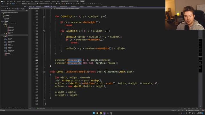Click Sprites::Grass argument on line 44
205x115 pixels.
click(100, 60)
